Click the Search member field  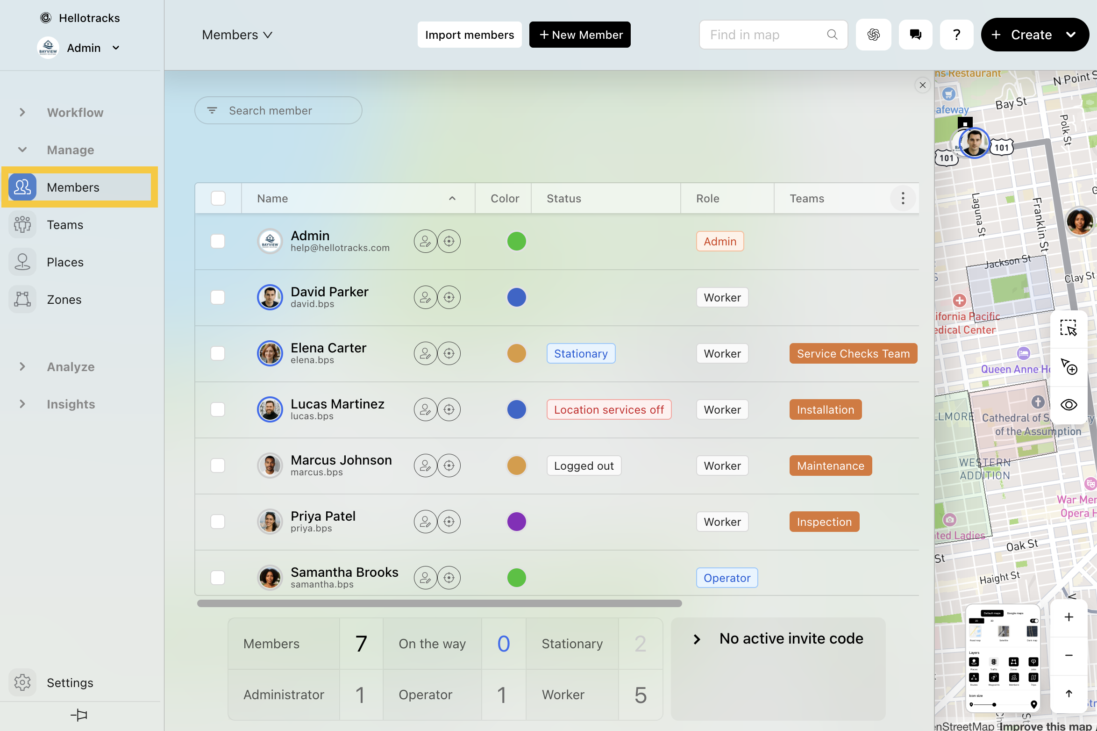278,110
